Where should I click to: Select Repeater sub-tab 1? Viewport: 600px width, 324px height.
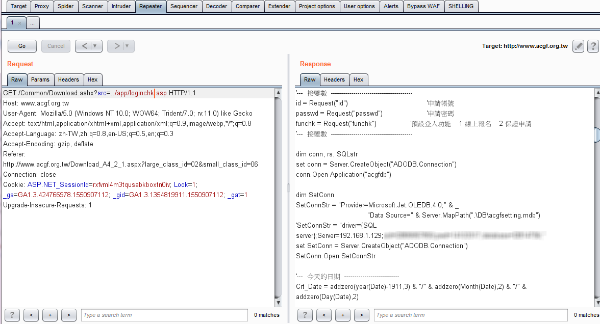13,23
